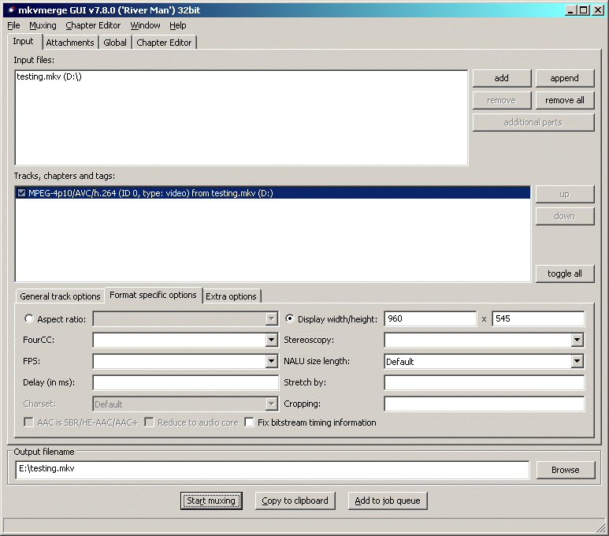Open the Help menu
The image size is (609, 536).
tap(178, 26)
